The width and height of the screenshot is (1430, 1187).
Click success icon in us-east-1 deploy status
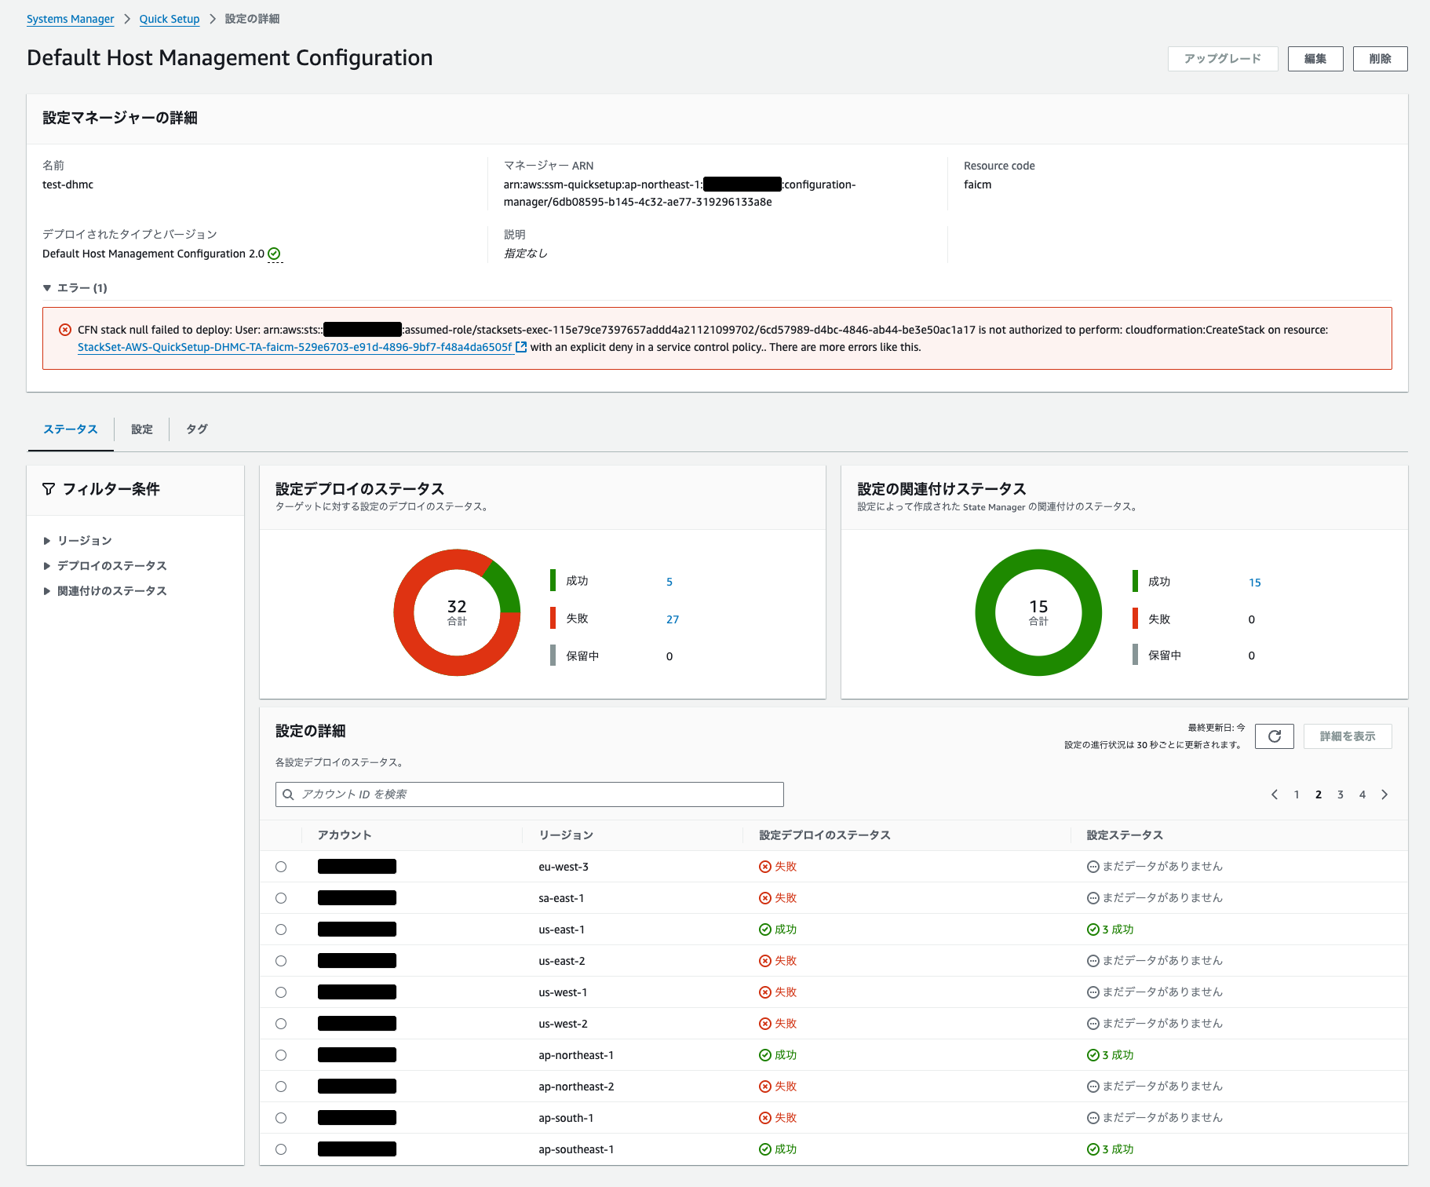[x=765, y=930]
